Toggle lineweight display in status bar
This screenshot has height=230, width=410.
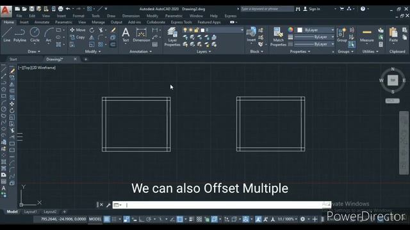(x=192, y=219)
